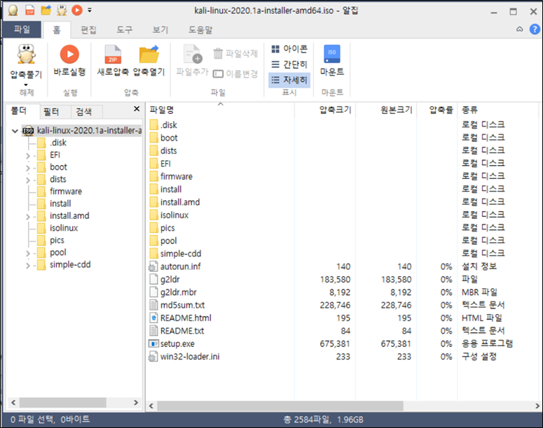Click quick-access extract egg icon

pos(62,10)
